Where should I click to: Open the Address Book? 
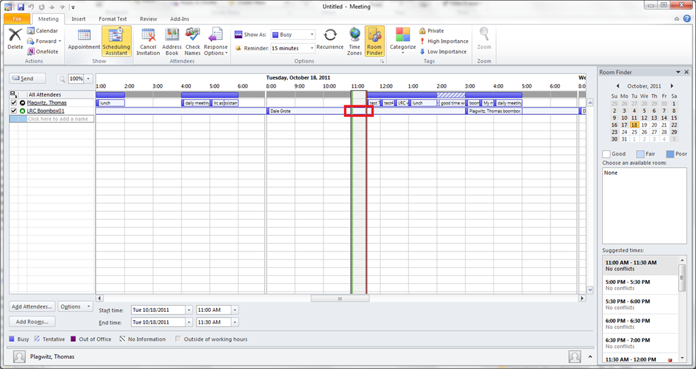pos(172,41)
